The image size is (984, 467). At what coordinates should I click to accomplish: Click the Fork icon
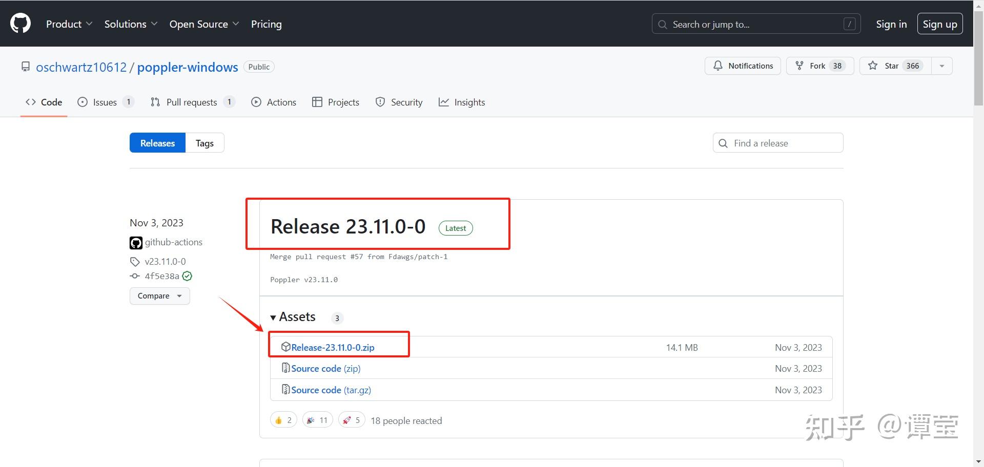tap(799, 66)
